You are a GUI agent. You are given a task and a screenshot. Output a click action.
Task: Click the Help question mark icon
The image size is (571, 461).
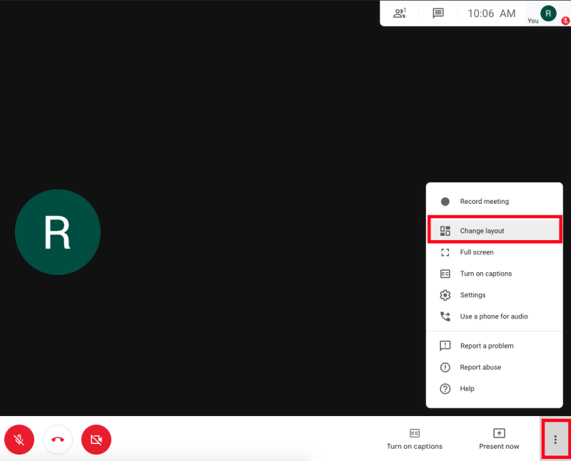point(445,388)
